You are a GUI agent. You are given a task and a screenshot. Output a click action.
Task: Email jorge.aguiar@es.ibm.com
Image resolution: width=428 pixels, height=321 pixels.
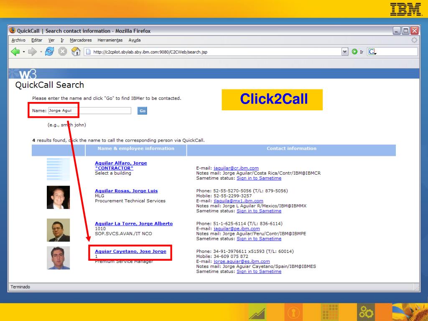tap(242, 262)
